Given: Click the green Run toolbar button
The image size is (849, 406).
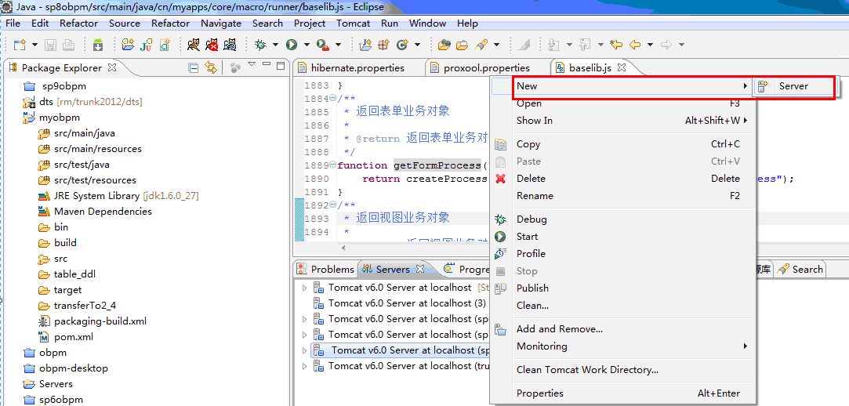Looking at the screenshot, I should [x=292, y=45].
